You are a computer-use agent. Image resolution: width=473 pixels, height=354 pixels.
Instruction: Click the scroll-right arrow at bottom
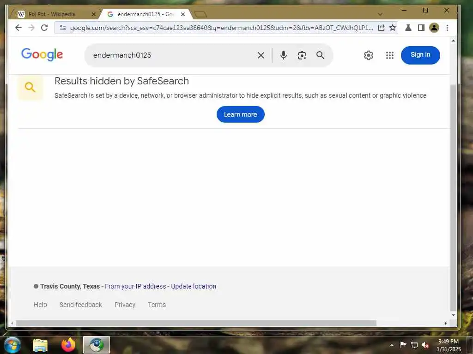click(x=446, y=323)
